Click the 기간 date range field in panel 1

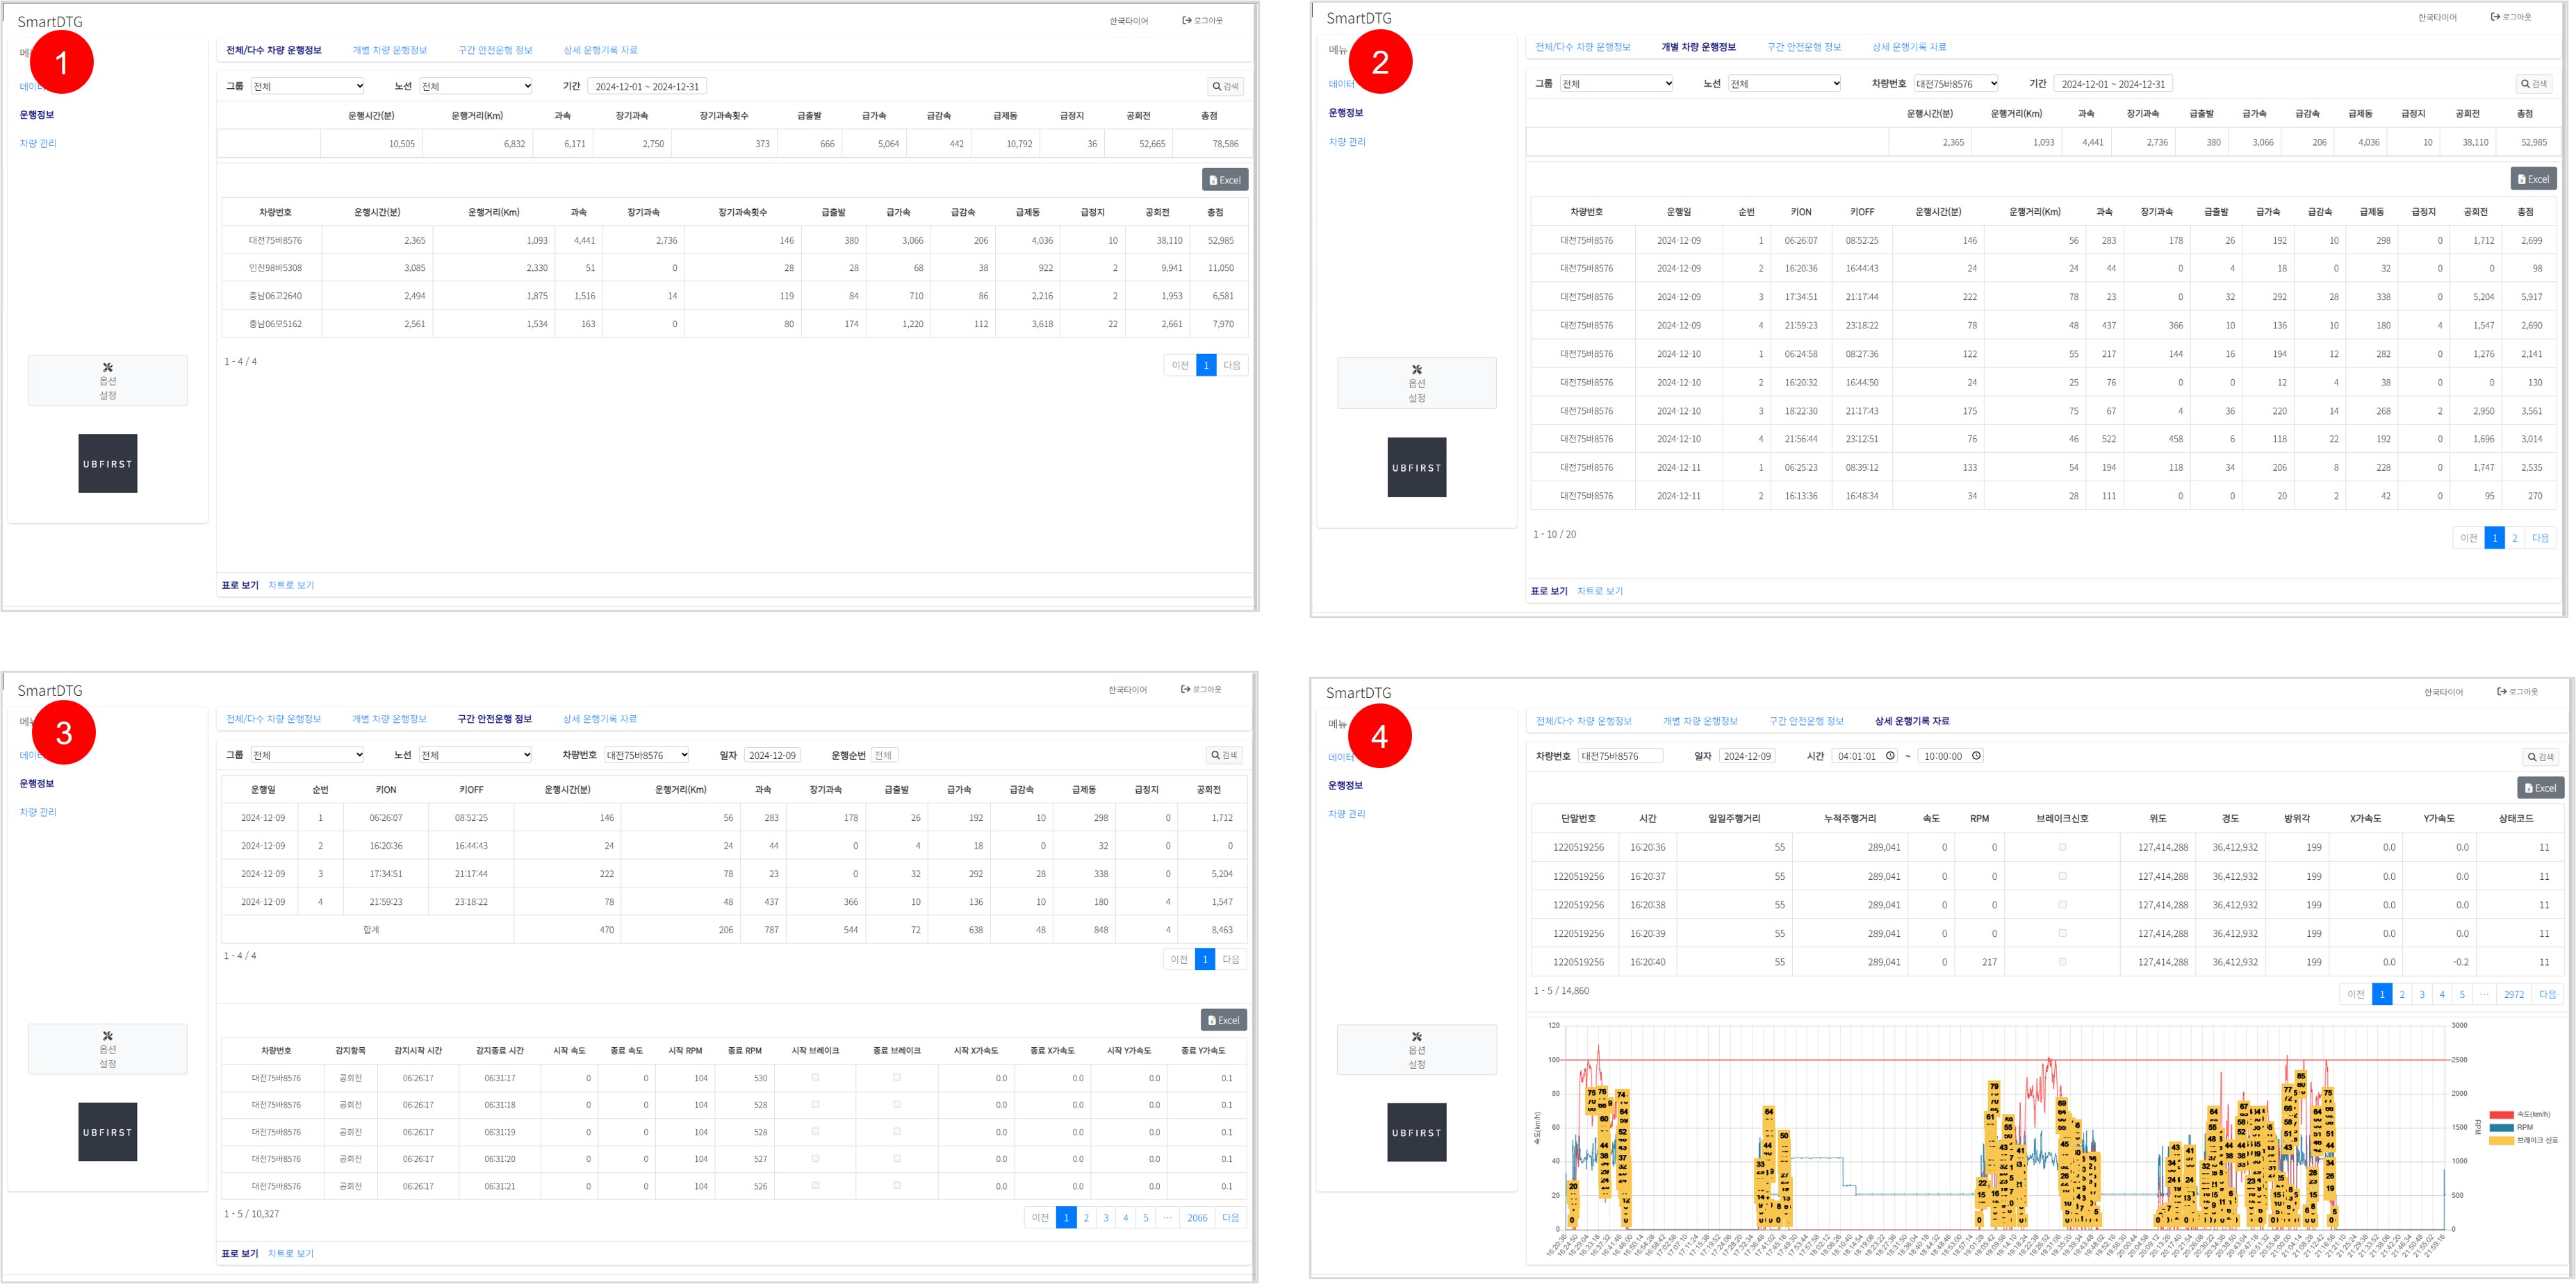coord(647,87)
